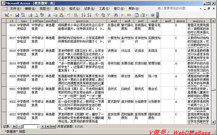Click the help question input box

[178, 8]
